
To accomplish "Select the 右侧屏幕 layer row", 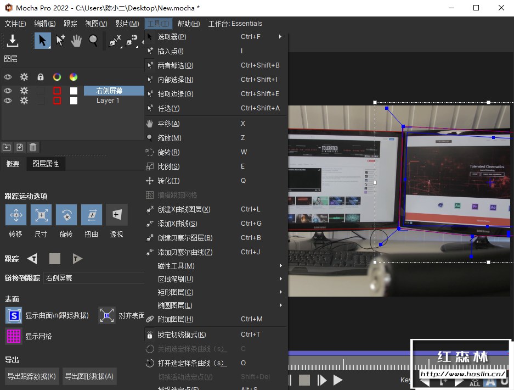I will 114,91.
